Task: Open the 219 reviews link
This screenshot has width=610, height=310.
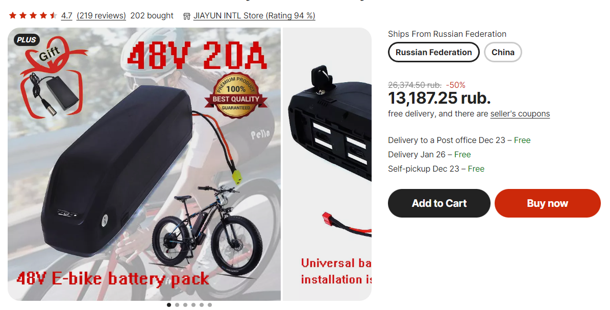Action: pyautogui.click(x=101, y=16)
